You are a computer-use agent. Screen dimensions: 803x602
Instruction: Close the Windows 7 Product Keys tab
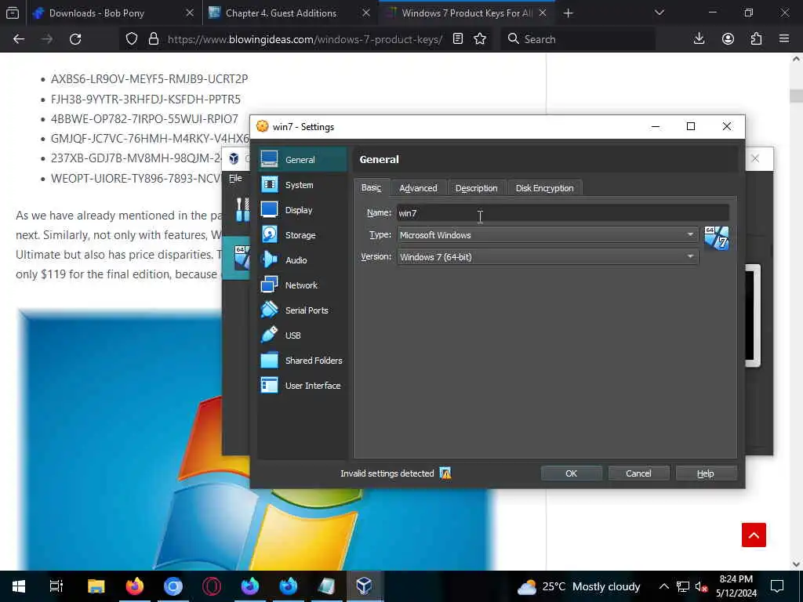pos(543,13)
